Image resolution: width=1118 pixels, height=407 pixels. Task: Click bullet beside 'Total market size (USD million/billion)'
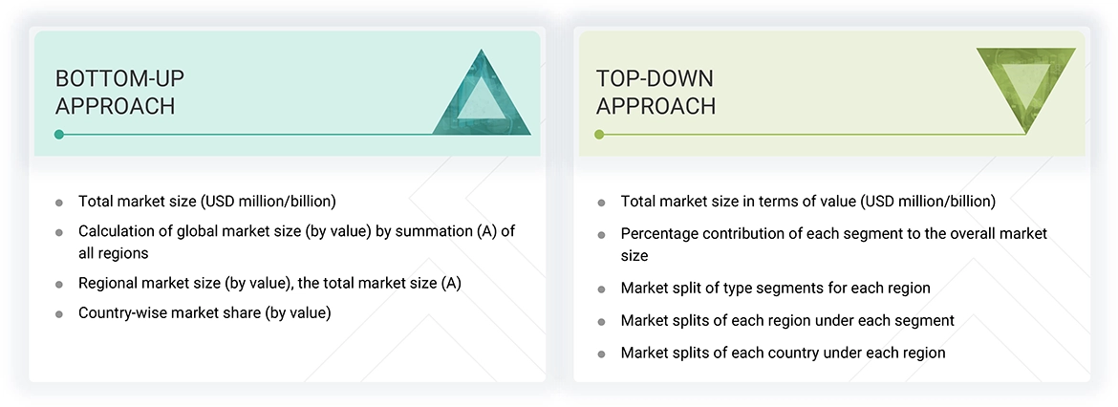[59, 203]
